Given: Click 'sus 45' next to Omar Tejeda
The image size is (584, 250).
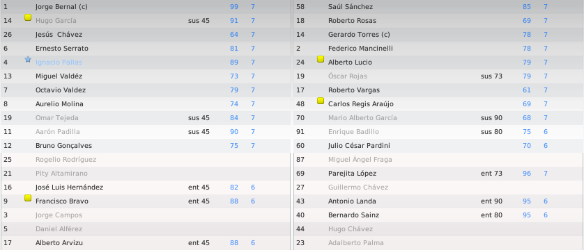Looking at the screenshot, I should click(199, 118).
